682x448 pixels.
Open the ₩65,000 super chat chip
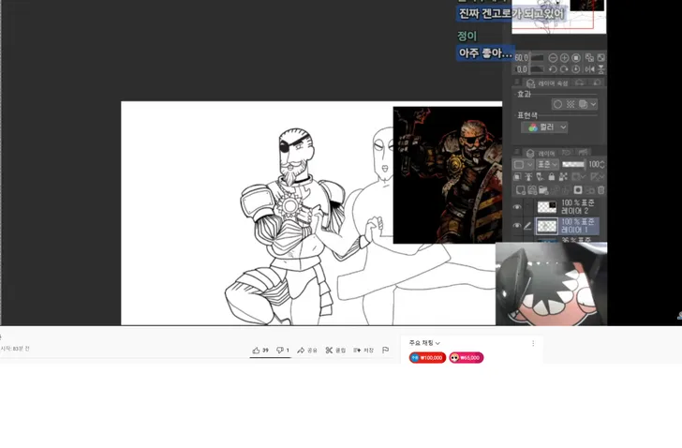(x=467, y=357)
